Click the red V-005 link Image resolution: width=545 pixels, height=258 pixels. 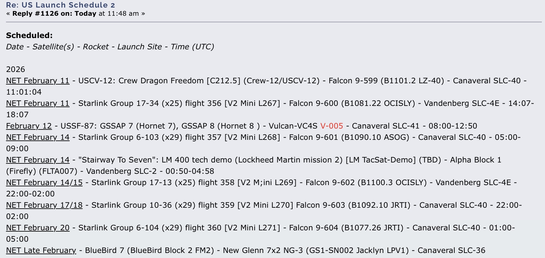click(x=332, y=126)
